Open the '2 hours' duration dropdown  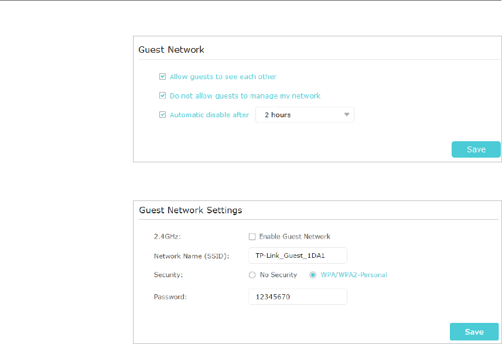pos(305,115)
